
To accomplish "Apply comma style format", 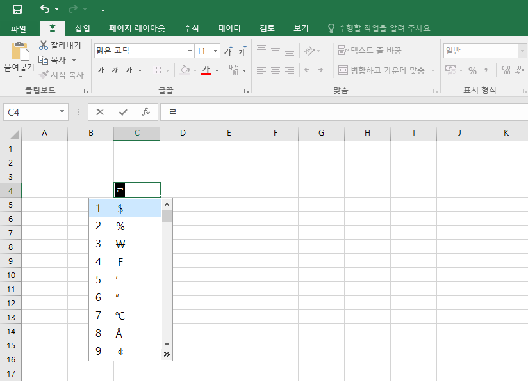I will (x=486, y=70).
